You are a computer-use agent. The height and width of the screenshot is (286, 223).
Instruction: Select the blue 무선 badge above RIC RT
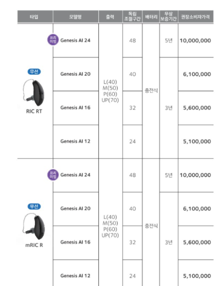[x=34, y=71]
